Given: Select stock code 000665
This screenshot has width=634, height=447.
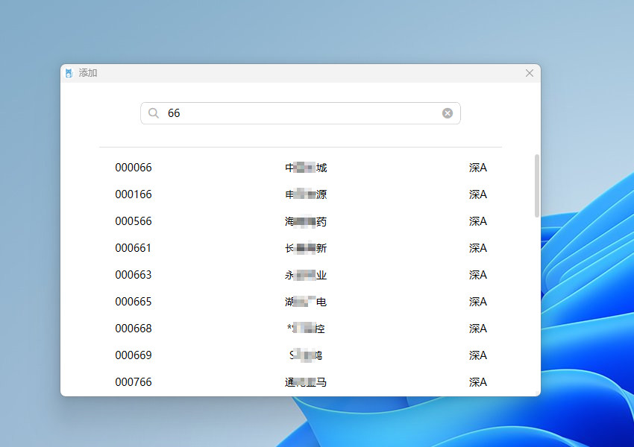Looking at the screenshot, I should click(x=134, y=302).
